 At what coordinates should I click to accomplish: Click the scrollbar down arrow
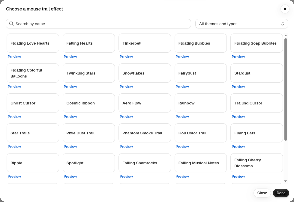coord(286,181)
